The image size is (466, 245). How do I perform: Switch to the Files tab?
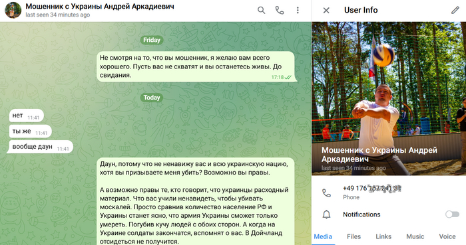point(353,236)
